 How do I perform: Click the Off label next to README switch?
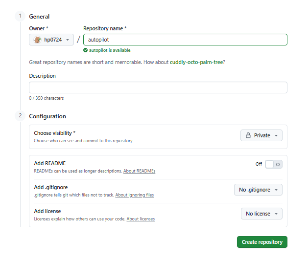(259, 164)
